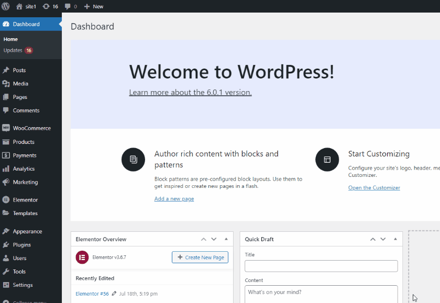Image resolution: width=440 pixels, height=303 pixels.
Task: Click the plus New icon in admin bar
Action: pyautogui.click(x=87, y=6)
